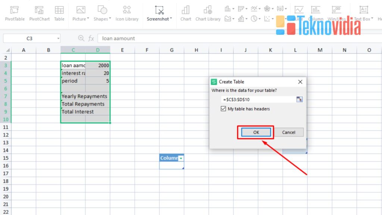This screenshot has width=382, height=215.
Task: Insert a pie chart
Action: (254, 18)
